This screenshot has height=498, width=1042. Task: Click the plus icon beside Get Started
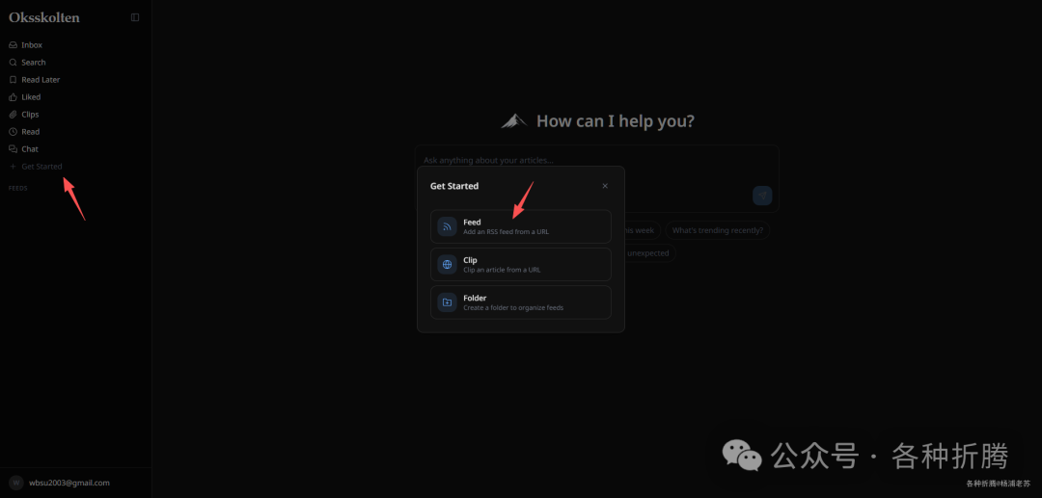13,167
